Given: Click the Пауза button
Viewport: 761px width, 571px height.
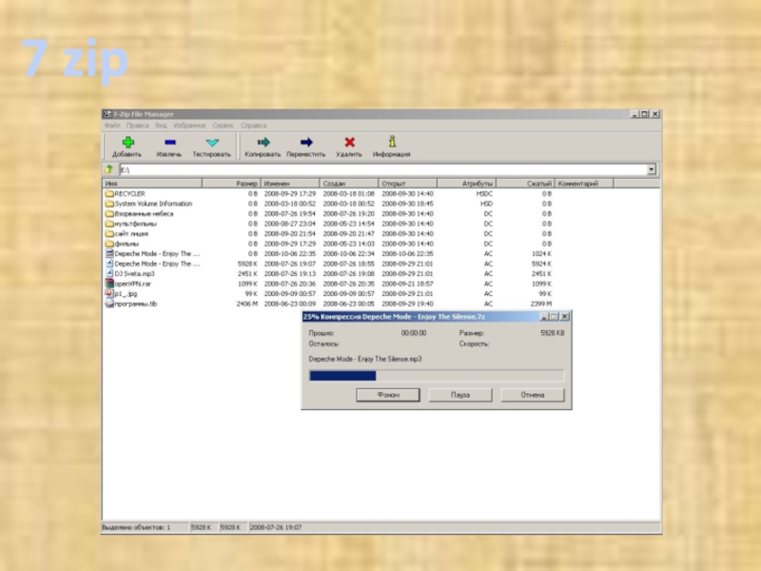Looking at the screenshot, I should coord(460,395).
